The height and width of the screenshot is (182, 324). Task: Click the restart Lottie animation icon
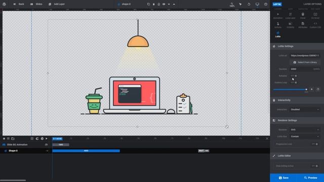pyautogui.click(x=318, y=89)
